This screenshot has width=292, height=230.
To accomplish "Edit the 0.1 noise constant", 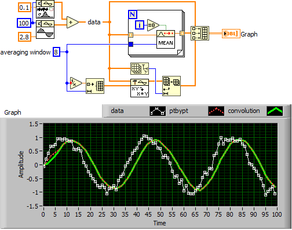I will (x=24, y=8).
